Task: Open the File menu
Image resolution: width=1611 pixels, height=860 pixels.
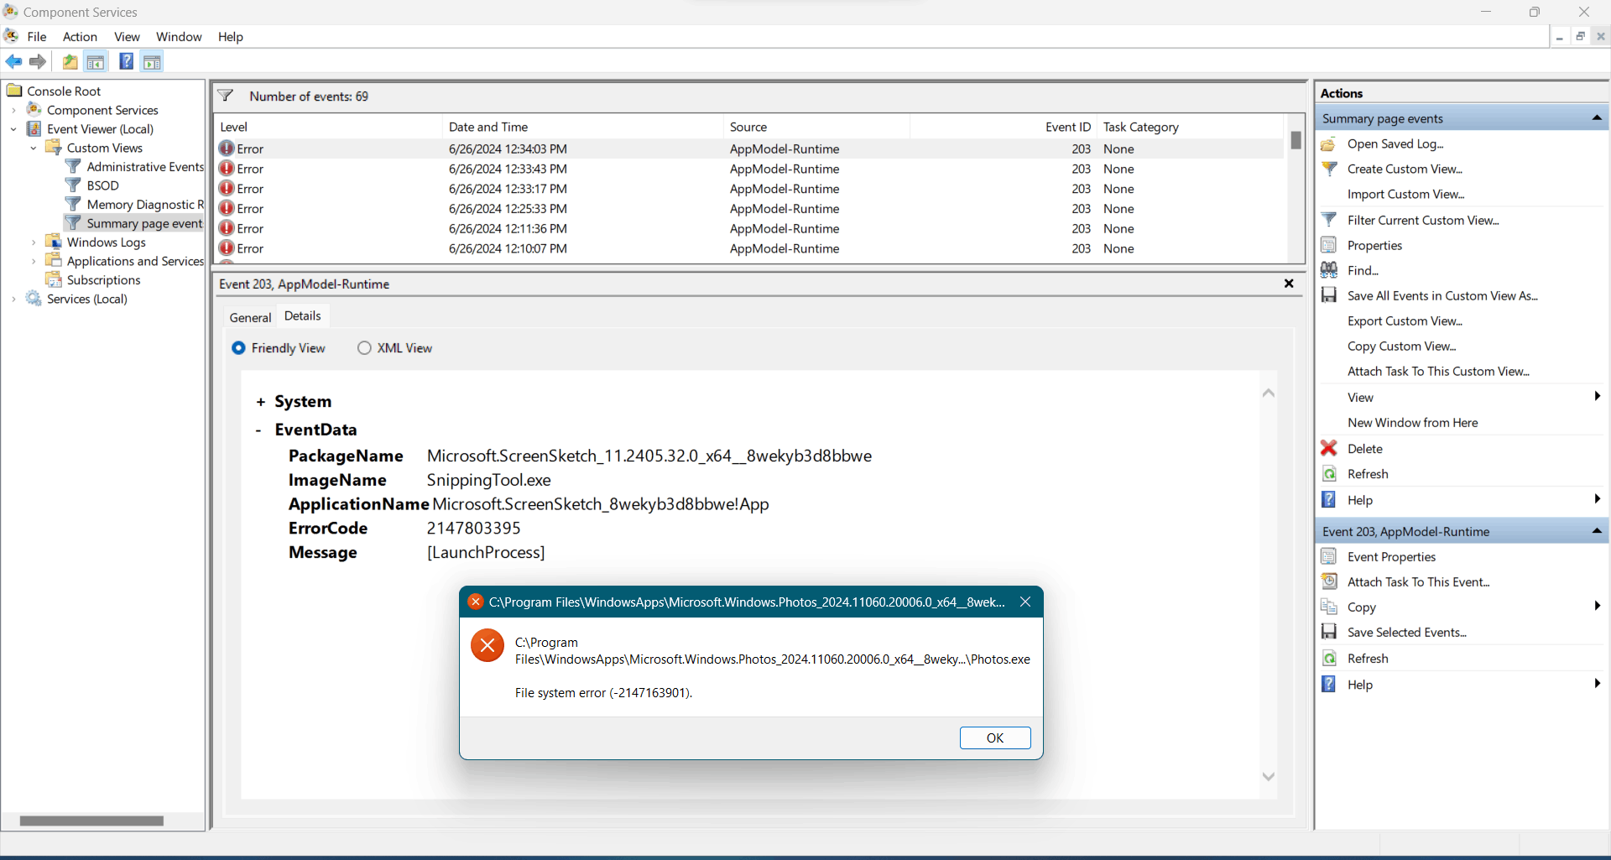Action: click(37, 37)
